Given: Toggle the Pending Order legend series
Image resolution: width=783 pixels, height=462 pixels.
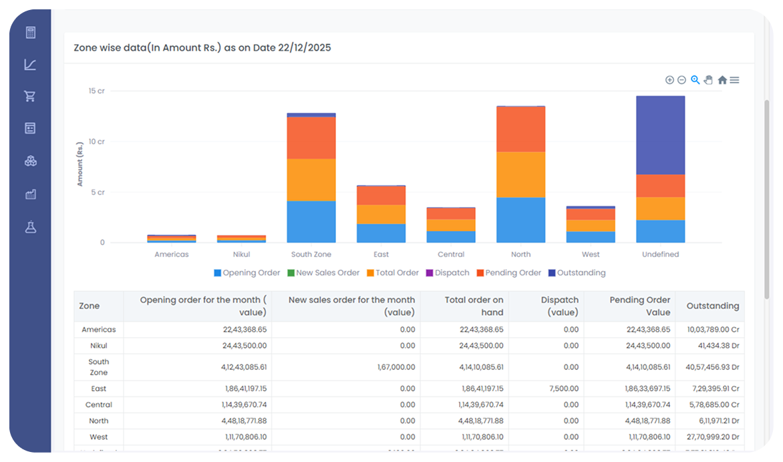Looking at the screenshot, I should click(508, 273).
